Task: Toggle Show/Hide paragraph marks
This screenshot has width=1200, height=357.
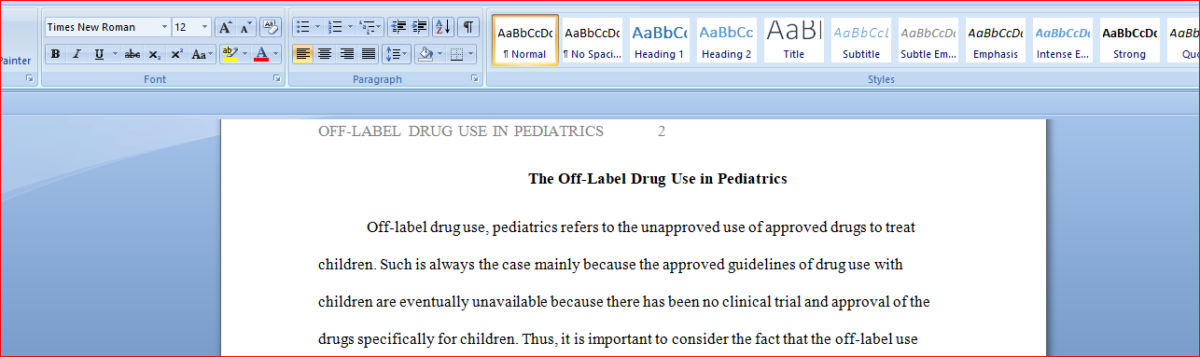Action: click(x=468, y=27)
